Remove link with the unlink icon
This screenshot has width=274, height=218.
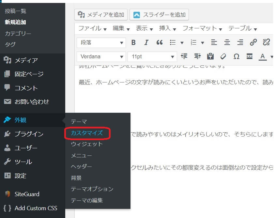[266, 42]
